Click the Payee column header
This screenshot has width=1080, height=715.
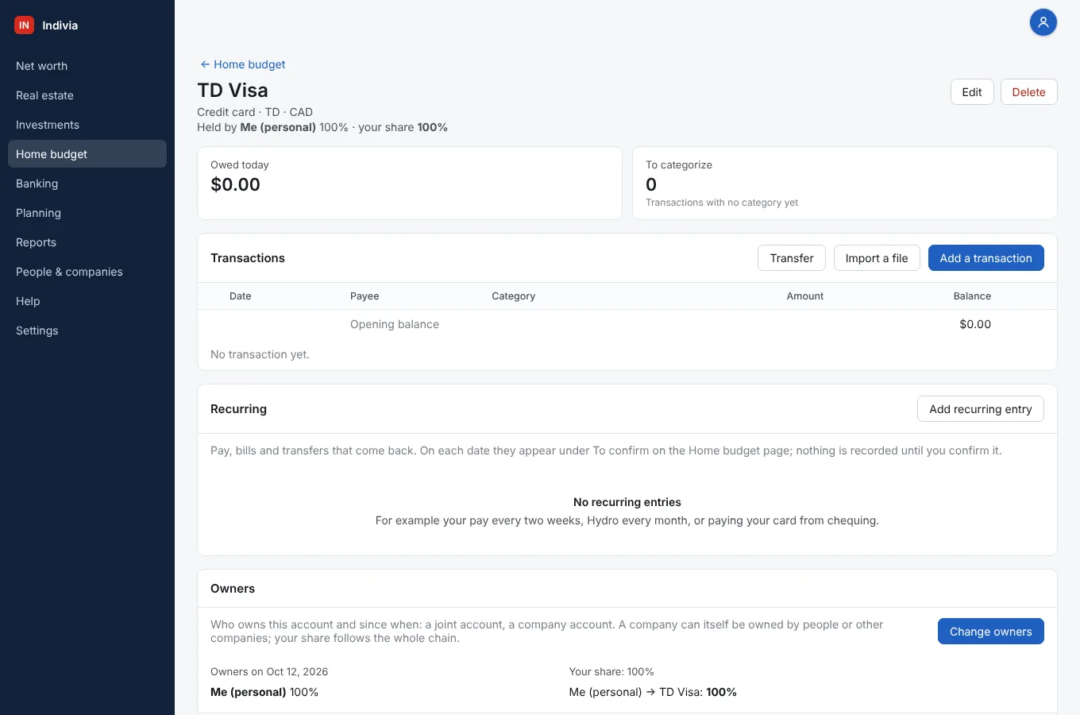point(364,296)
